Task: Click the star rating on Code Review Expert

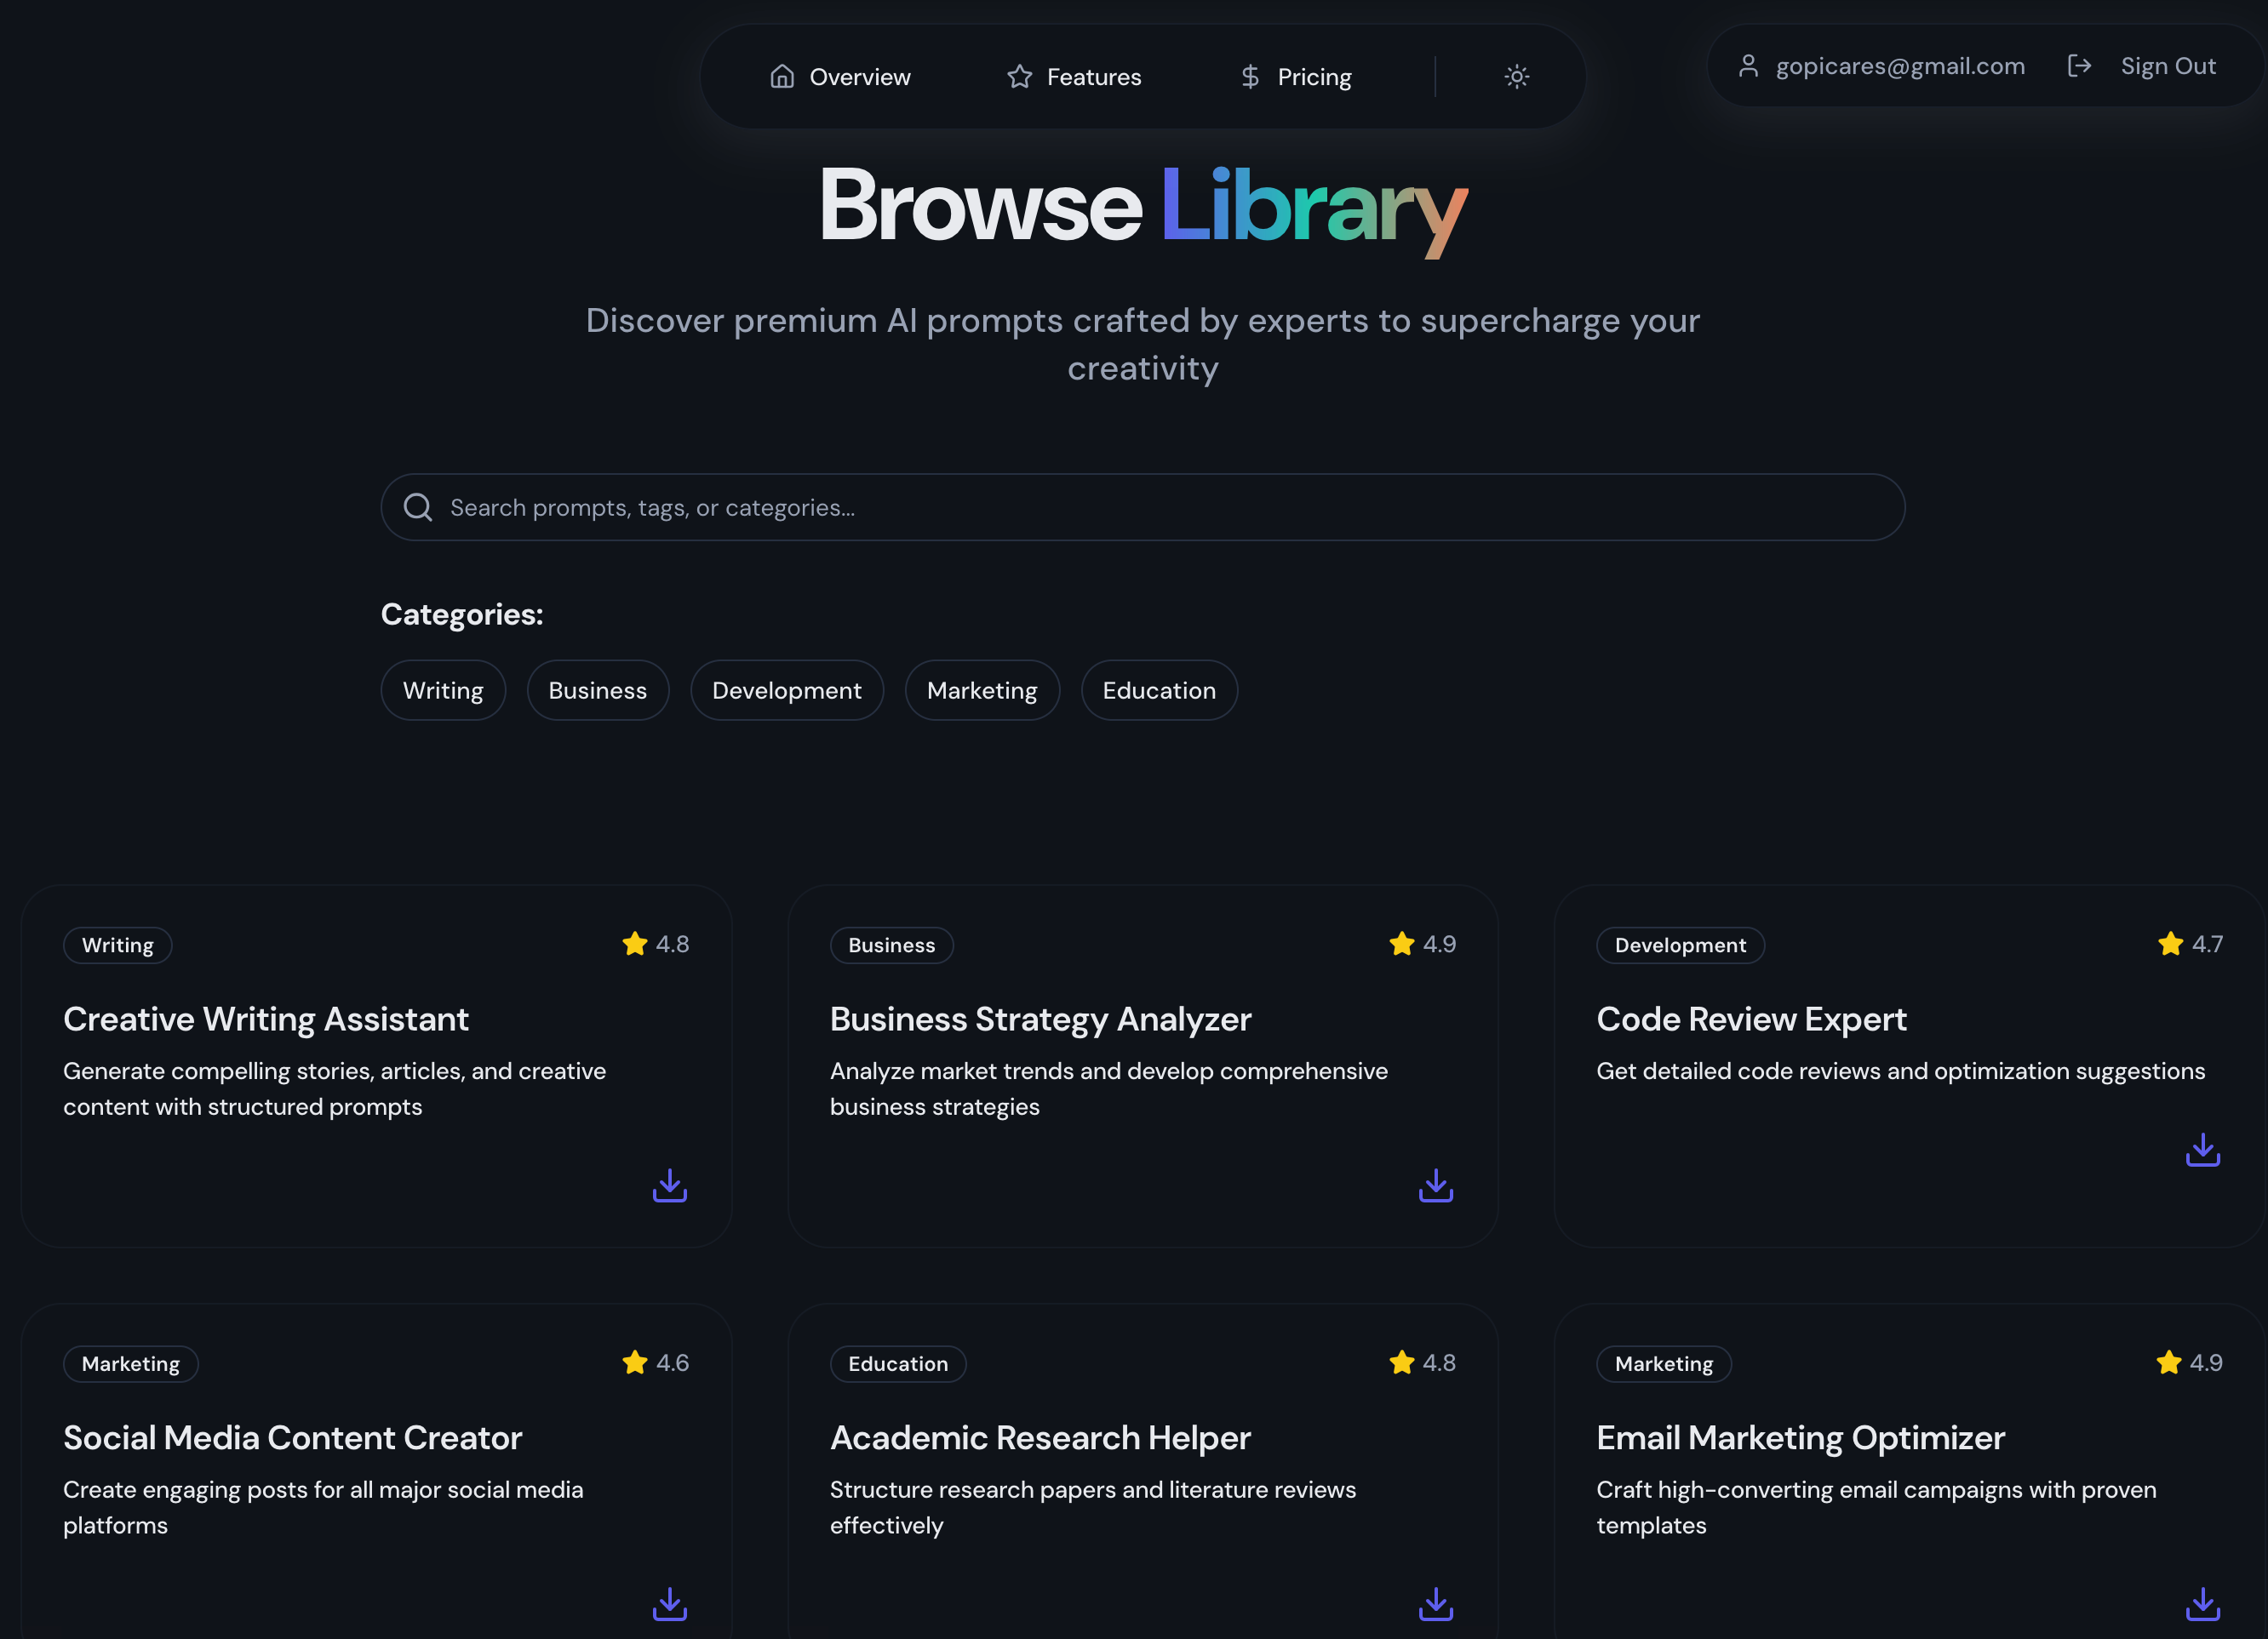Action: point(2189,944)
